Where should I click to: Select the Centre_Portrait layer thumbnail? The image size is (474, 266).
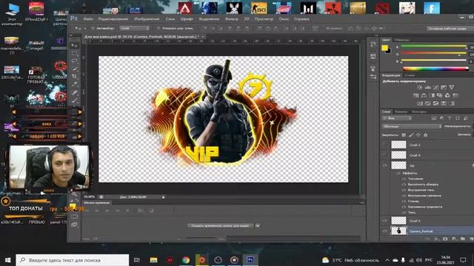pos(398,231)
